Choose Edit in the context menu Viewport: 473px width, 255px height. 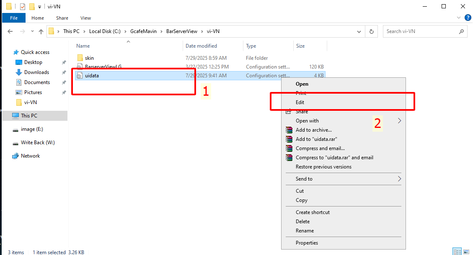[343, 102]
